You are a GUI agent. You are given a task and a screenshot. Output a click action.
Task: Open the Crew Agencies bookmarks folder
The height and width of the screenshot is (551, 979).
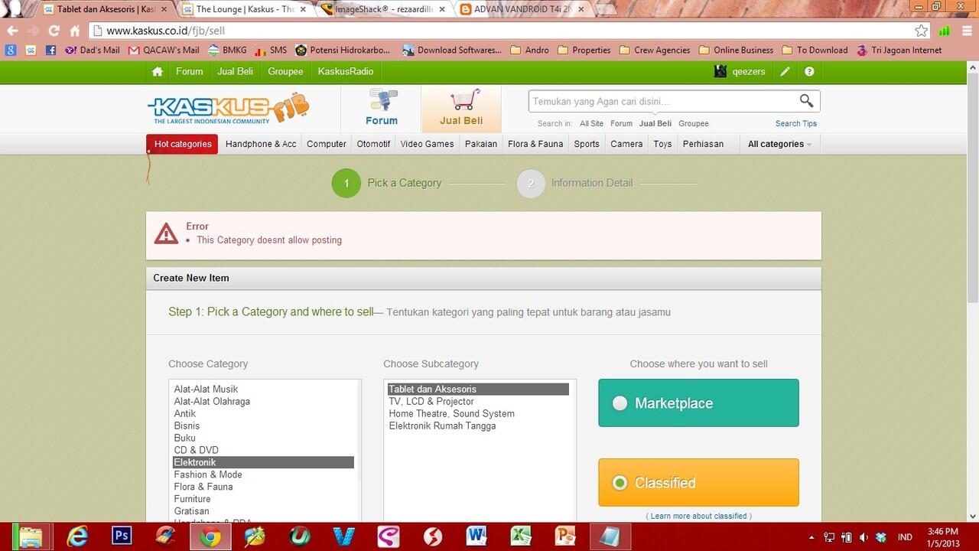click(655, 50)
